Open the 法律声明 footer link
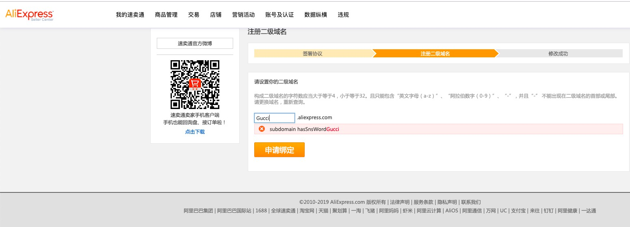This screenshot has width=630, height=227. click(x=400, y=202)
